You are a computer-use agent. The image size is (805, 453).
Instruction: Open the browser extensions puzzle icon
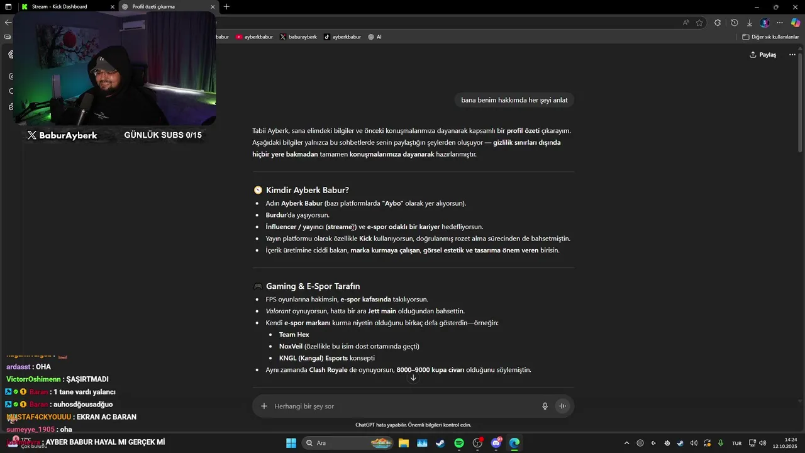pos(718,23)
